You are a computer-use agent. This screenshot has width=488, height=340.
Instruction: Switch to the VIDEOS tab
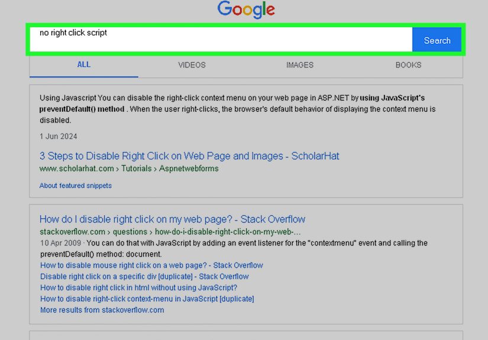point(192,65)
